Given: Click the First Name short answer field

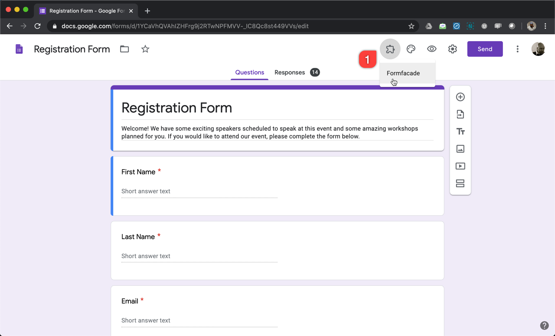Looking at the screenshot, I should (199, 191).
